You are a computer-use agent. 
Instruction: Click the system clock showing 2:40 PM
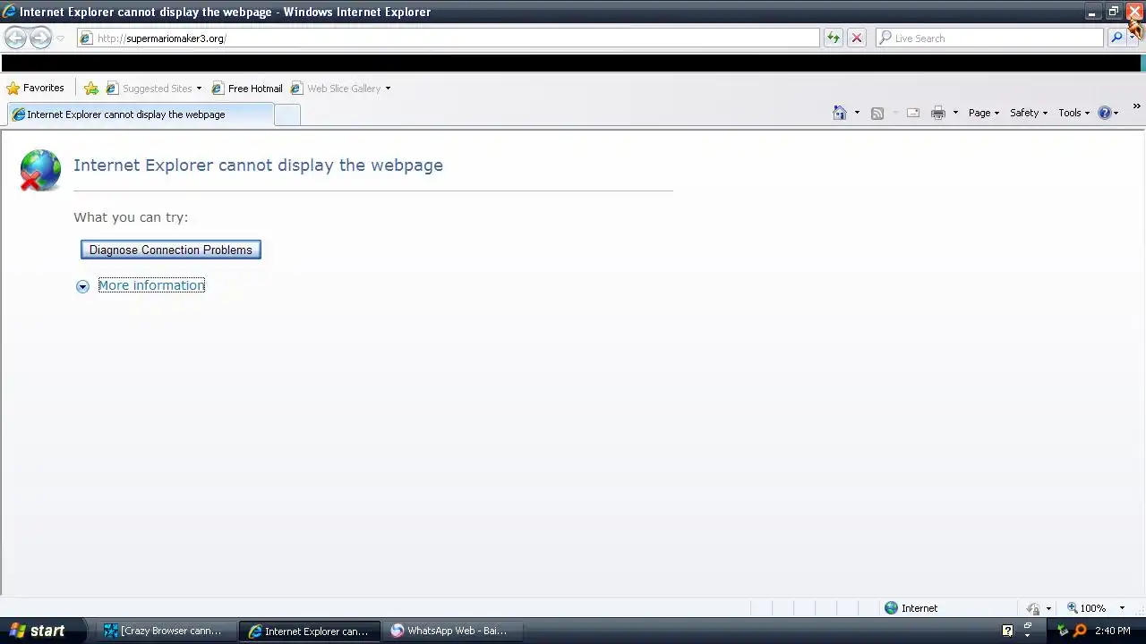(x=1113, y=631)
